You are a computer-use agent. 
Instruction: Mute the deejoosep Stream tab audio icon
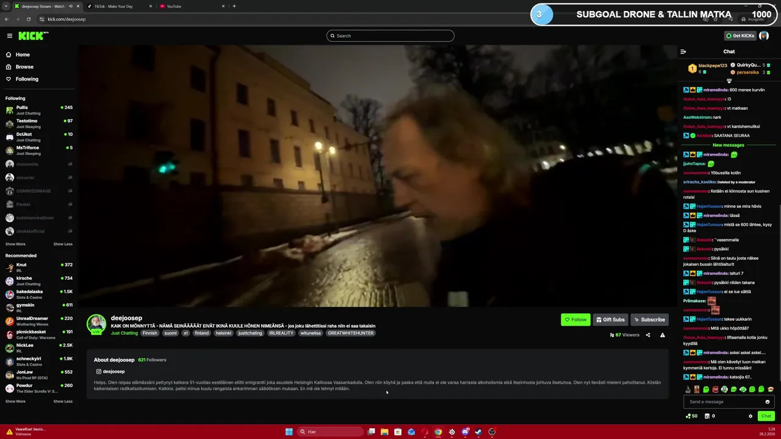tap(70, 6)
